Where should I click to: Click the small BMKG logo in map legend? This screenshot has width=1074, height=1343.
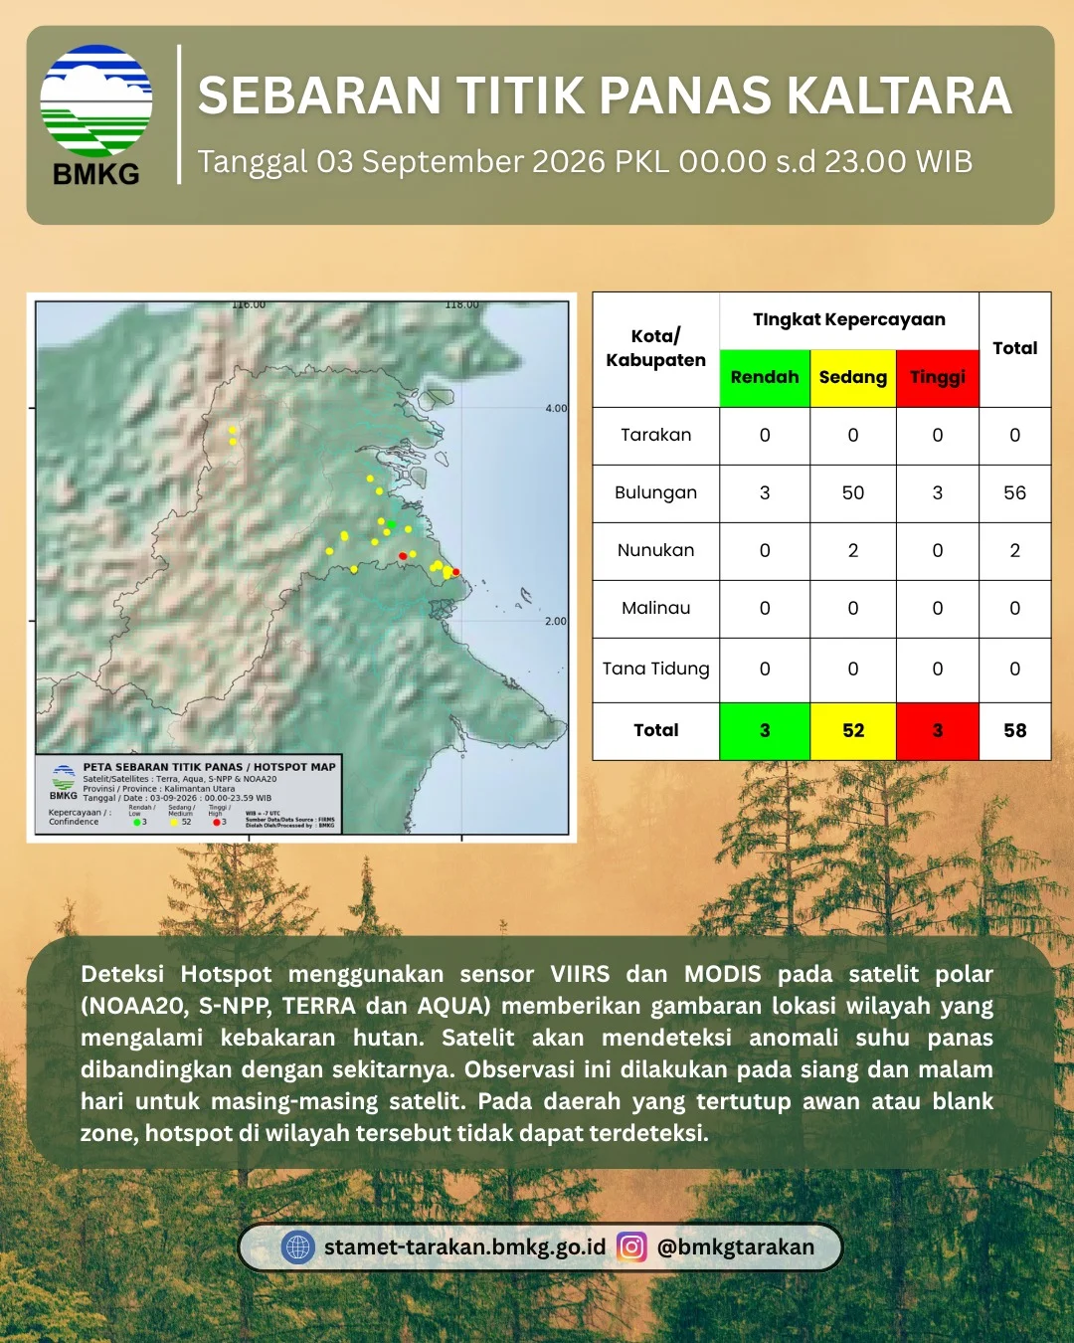(x=64, y=783)
